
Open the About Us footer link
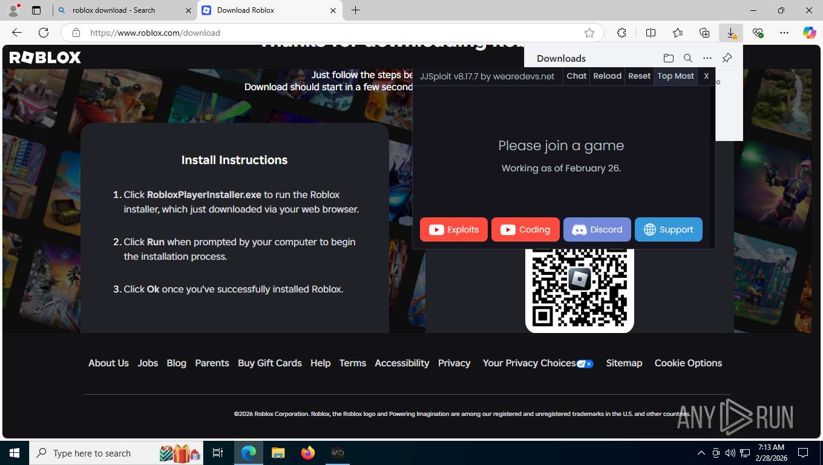point(108,363)
